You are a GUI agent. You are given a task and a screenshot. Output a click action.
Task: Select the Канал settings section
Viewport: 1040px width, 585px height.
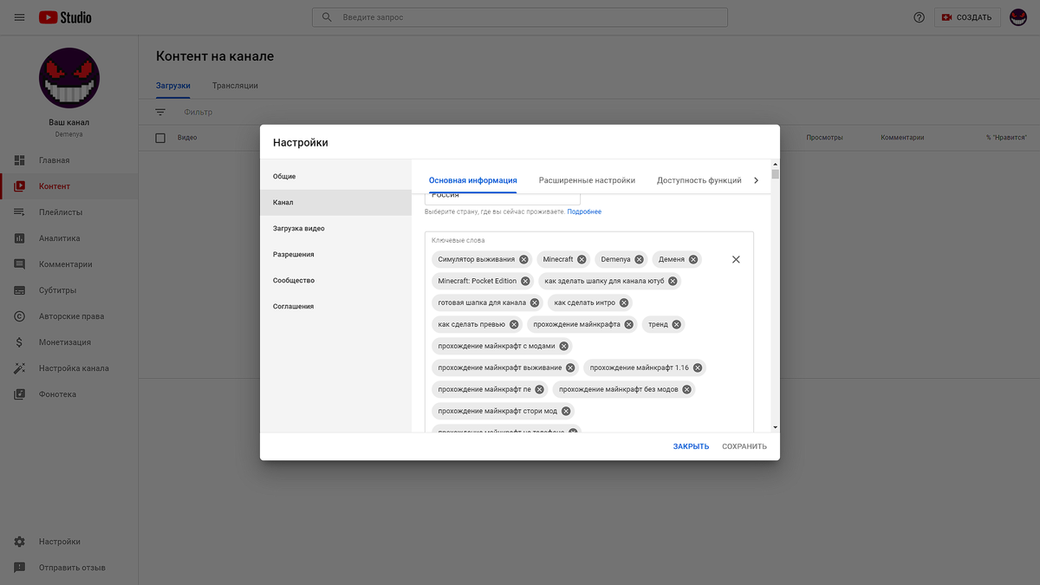335,202
